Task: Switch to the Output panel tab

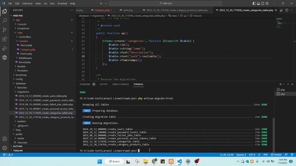Action: (104, 84)
